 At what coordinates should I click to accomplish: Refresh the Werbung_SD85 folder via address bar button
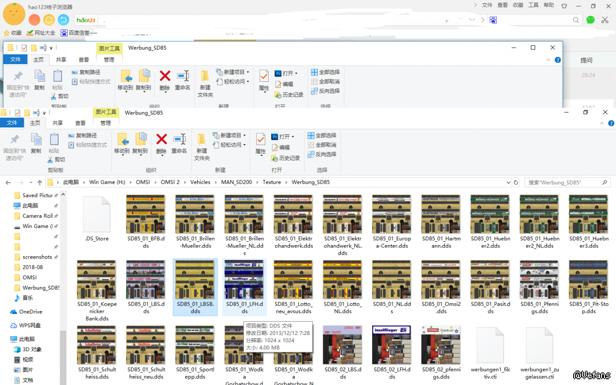[516, 183]
